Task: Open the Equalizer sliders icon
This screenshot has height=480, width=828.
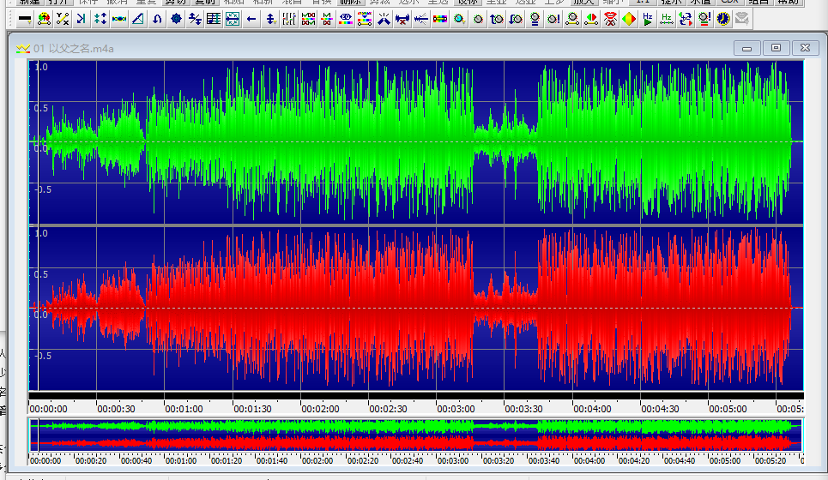Action: click(290, 18)
